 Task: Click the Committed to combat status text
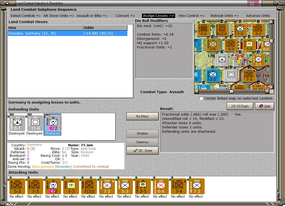pos(91,166)
